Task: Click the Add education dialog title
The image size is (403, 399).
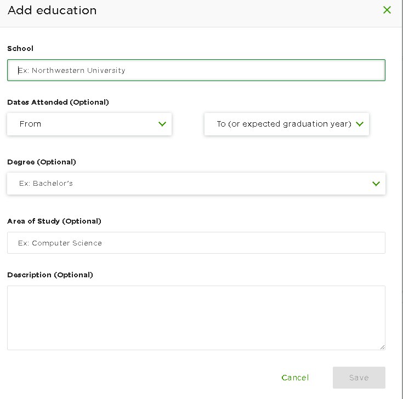Action: click(x=52, y=10)
